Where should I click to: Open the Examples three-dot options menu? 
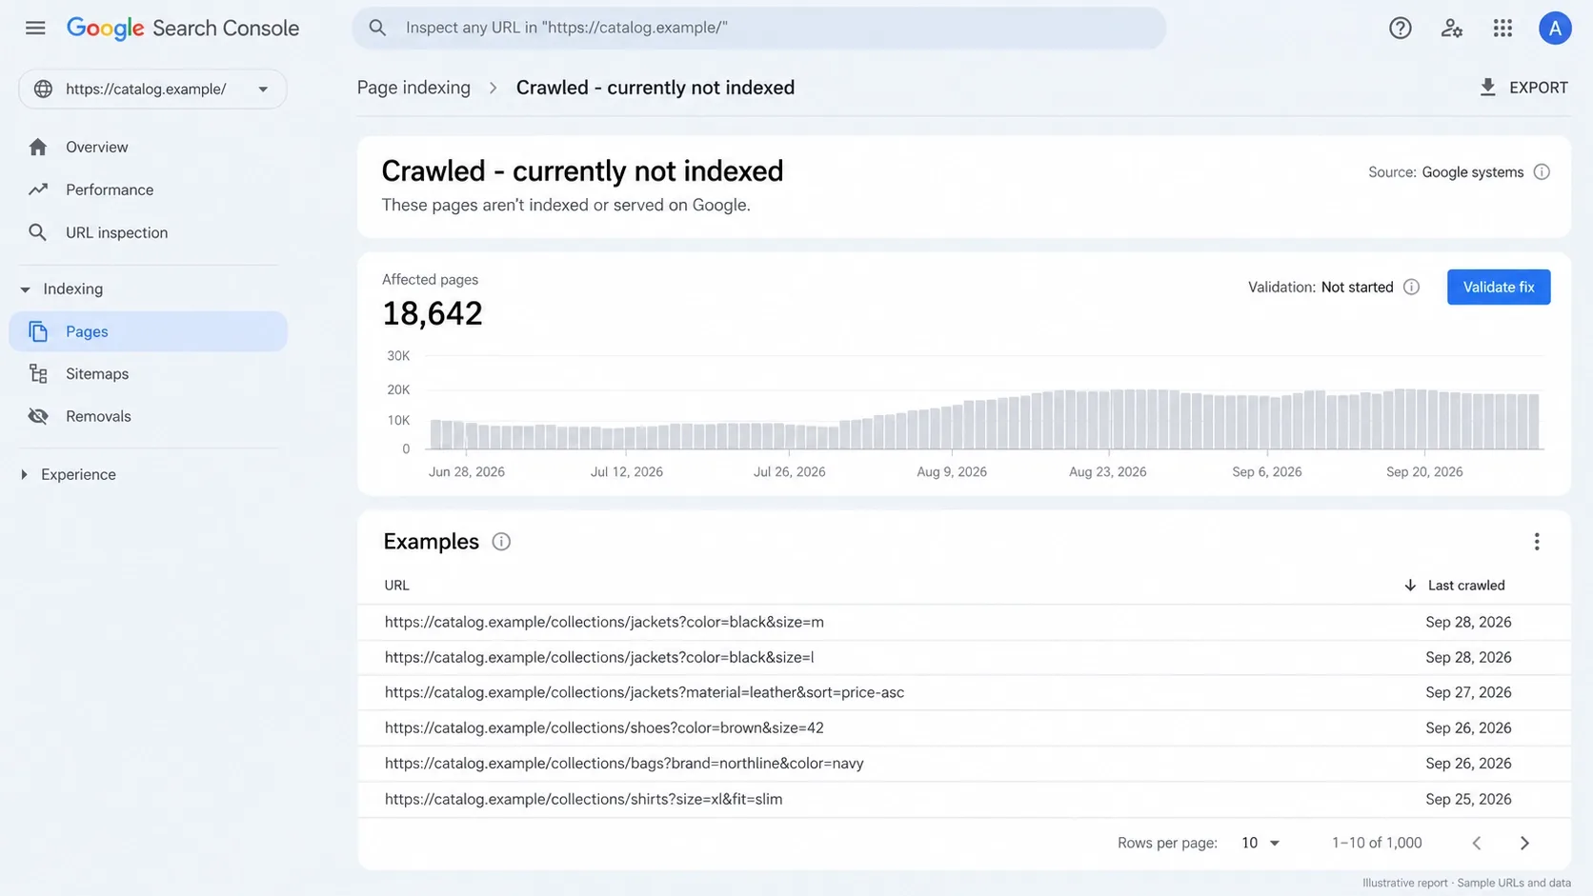point(1536,542)
